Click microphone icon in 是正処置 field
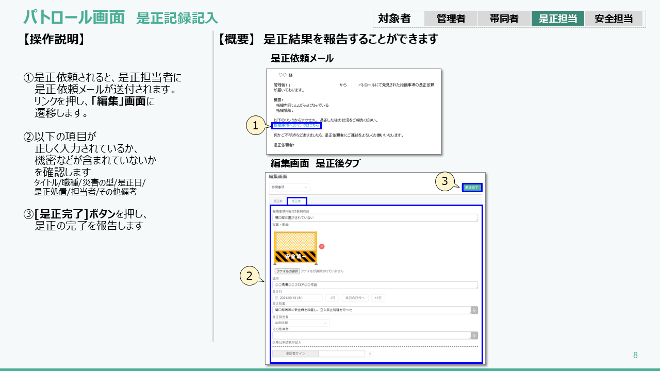 pos(474,310)
